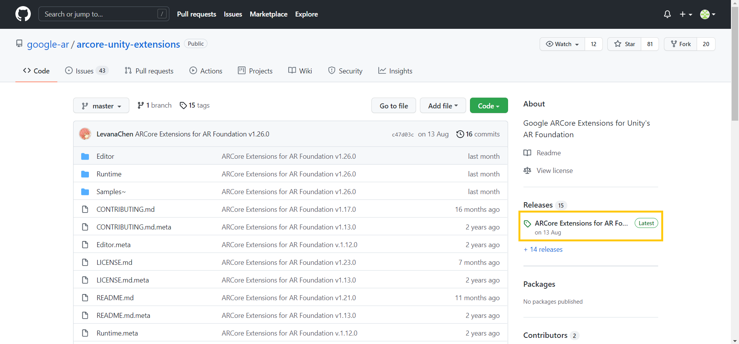Screen dimensions: 739x344
Task: Open the latest commit message v1.26.0
Action: 202,134
